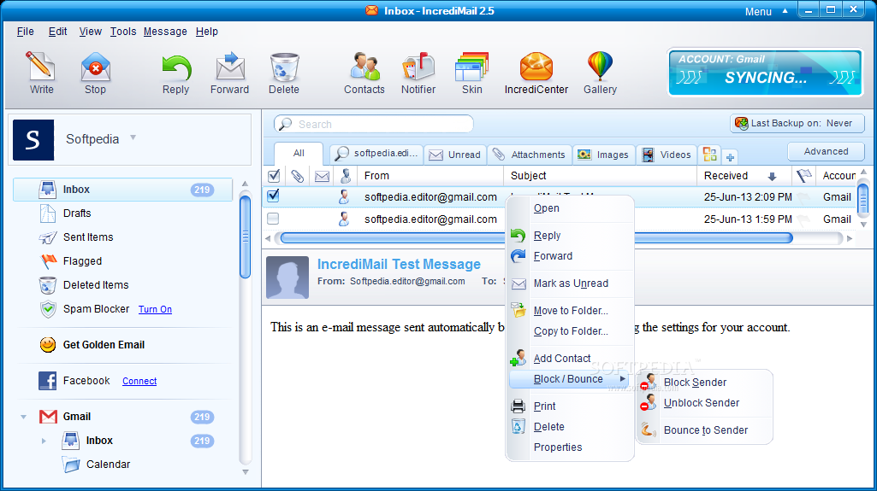877x491 pixels.
Task: Select Bounce to Sender in submenu
Action: [704, 430]
